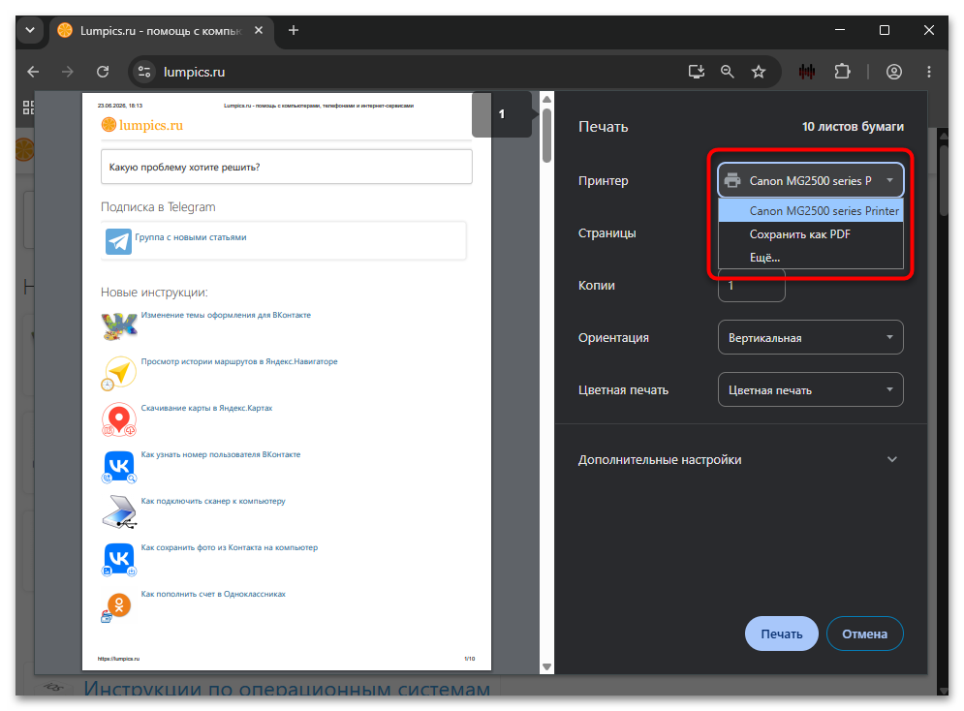Click Группа с новыми статьями link
964x711 pixels.
point(191,237)
